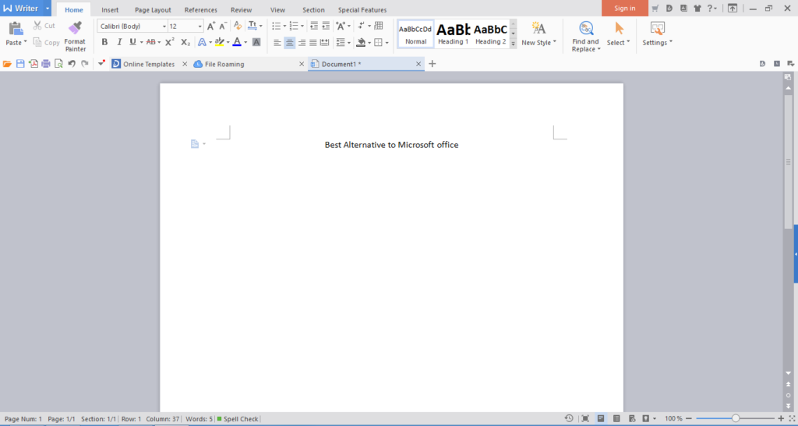
Task: Toggle Italic formatting
Action: pos(119,42)
